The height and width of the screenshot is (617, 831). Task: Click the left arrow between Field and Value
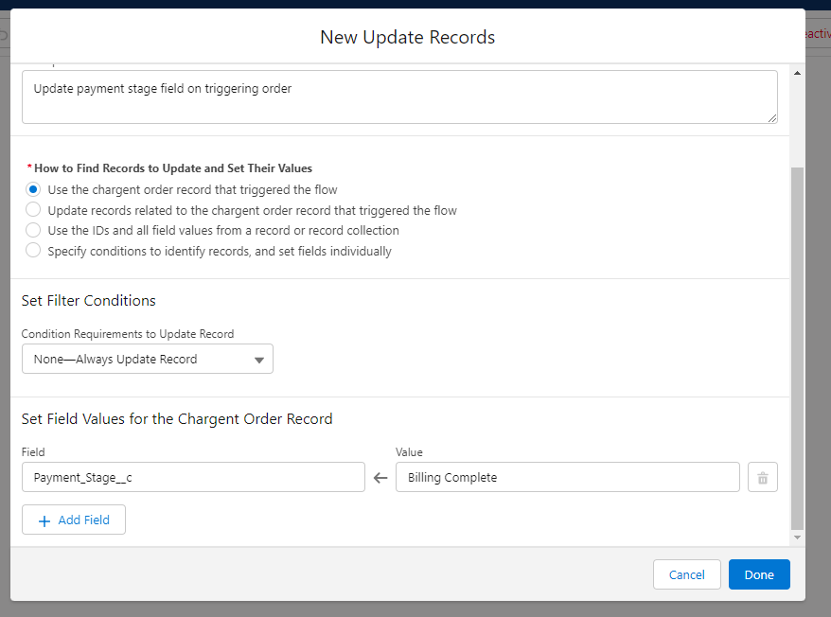point(380,478)
